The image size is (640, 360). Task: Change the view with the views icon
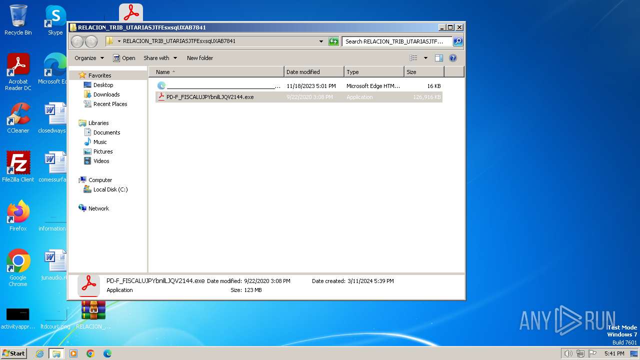click(413, 58)
